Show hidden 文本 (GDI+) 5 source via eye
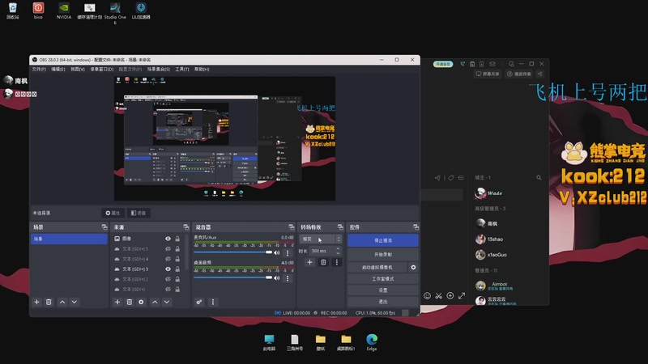This screenshot has height=364, width=648. [x=168, y=249]
